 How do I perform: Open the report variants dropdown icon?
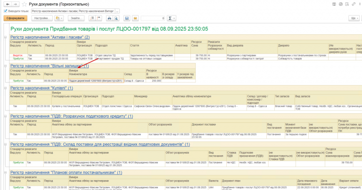[x=59, y=18]
